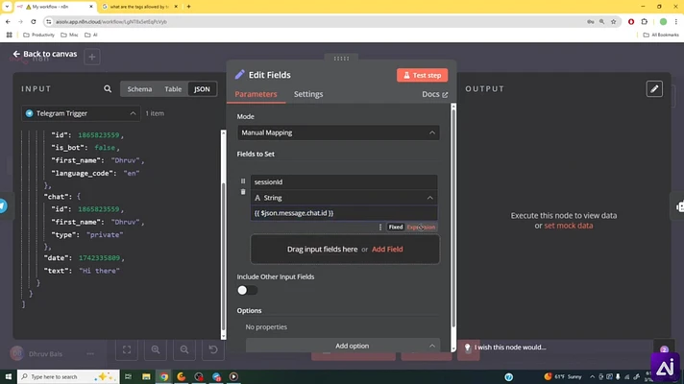
Task: Click the zoom in canvas icon
Action: click(156, 349)
